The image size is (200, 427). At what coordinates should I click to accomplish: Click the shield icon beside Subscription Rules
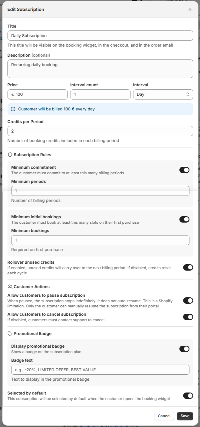pos(10,155)
